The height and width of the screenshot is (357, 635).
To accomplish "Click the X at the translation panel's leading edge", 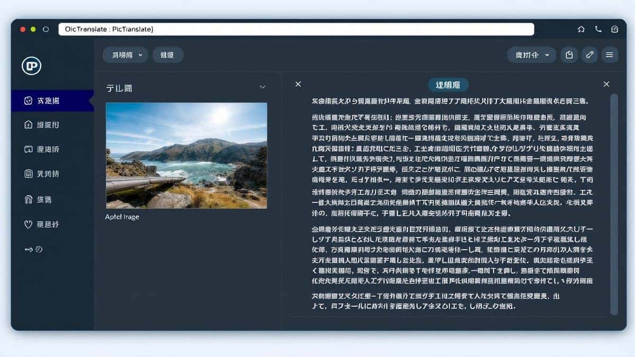I will coord(298,84).
